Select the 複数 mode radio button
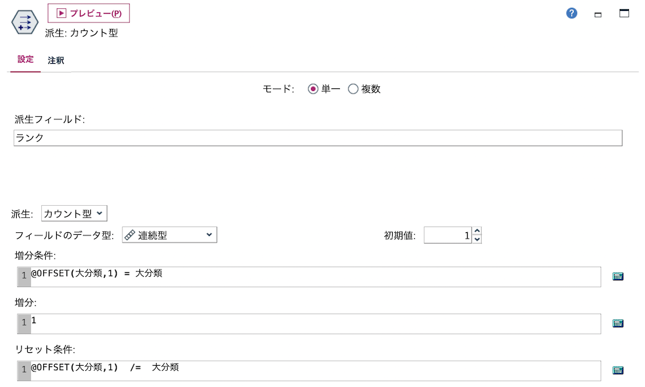The height and width of the screenshot is (387, 645). point(353,88)
